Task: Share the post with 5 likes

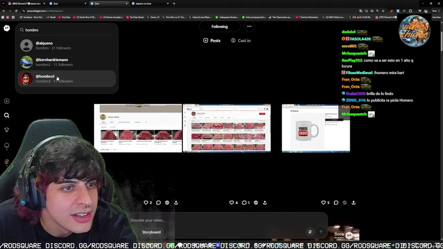Action: (x=353, y=203)
